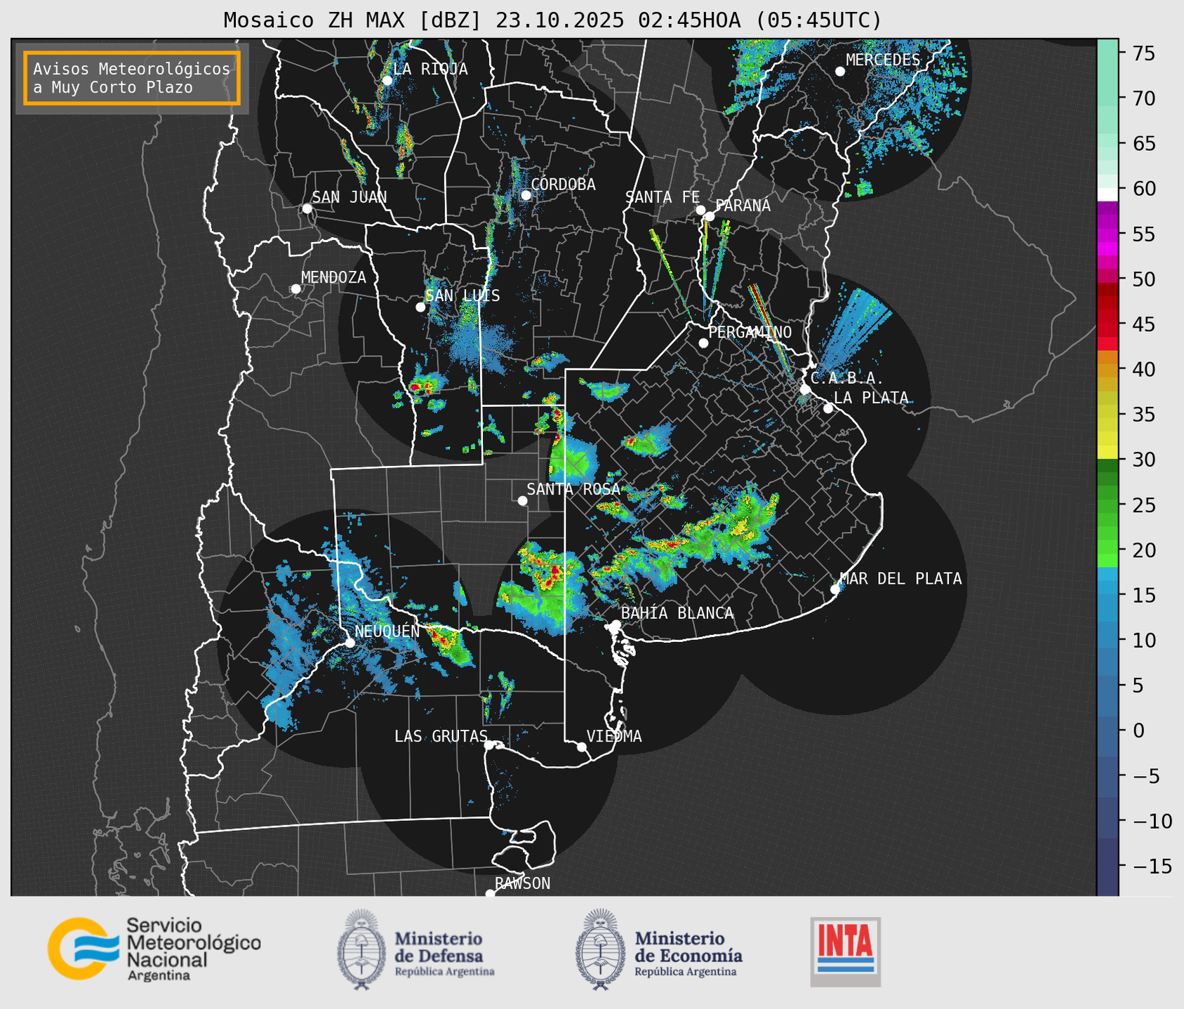Click the Ministerio de Economía crest emblem

(601, 950)
